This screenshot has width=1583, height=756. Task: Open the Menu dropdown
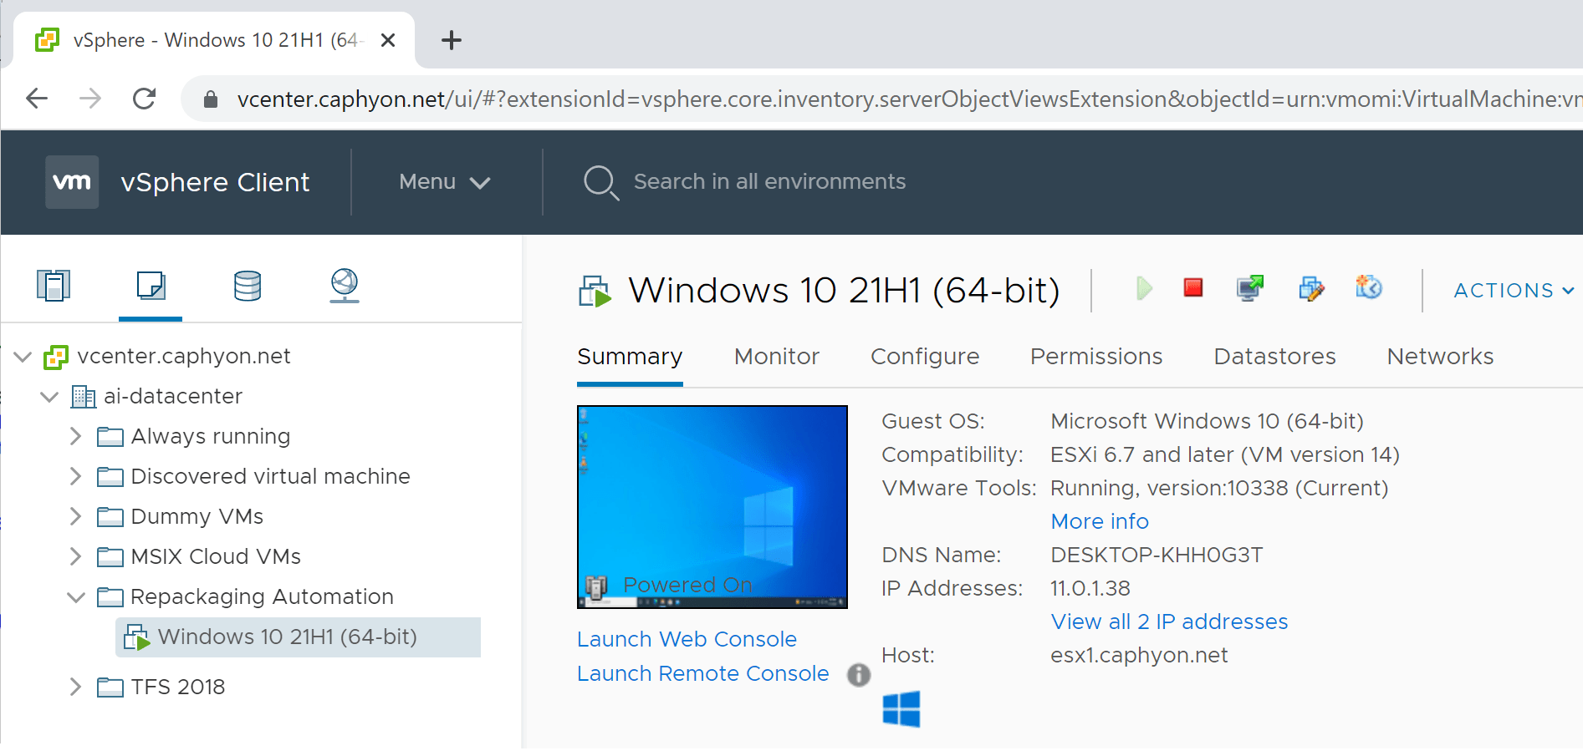[x=444, y=181]
